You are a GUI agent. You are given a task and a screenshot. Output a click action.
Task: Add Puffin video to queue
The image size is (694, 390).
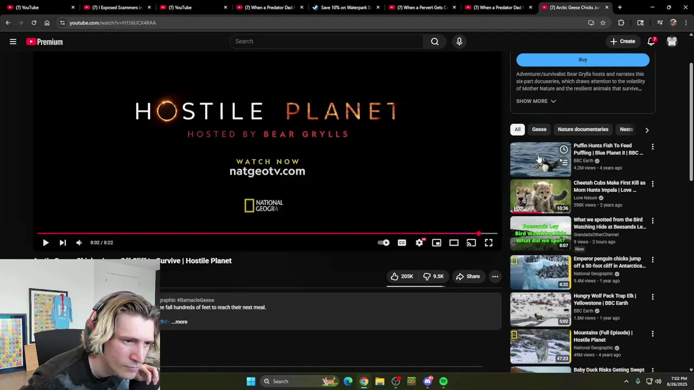tap(564, 162)
